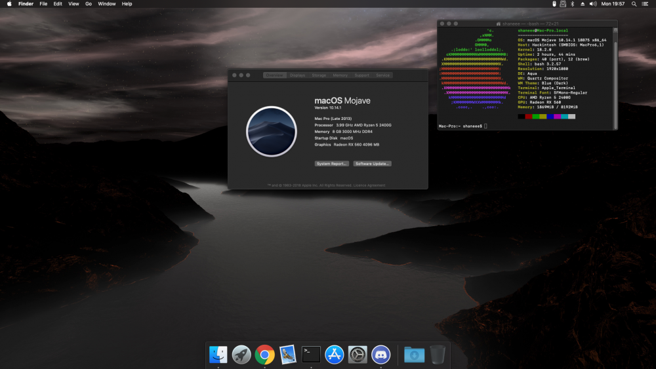Screen dimensions: 656x369
Task: Click the Terminal prompt line Mac-Pro:~ shaneee$
Action: tap(461, 126)
